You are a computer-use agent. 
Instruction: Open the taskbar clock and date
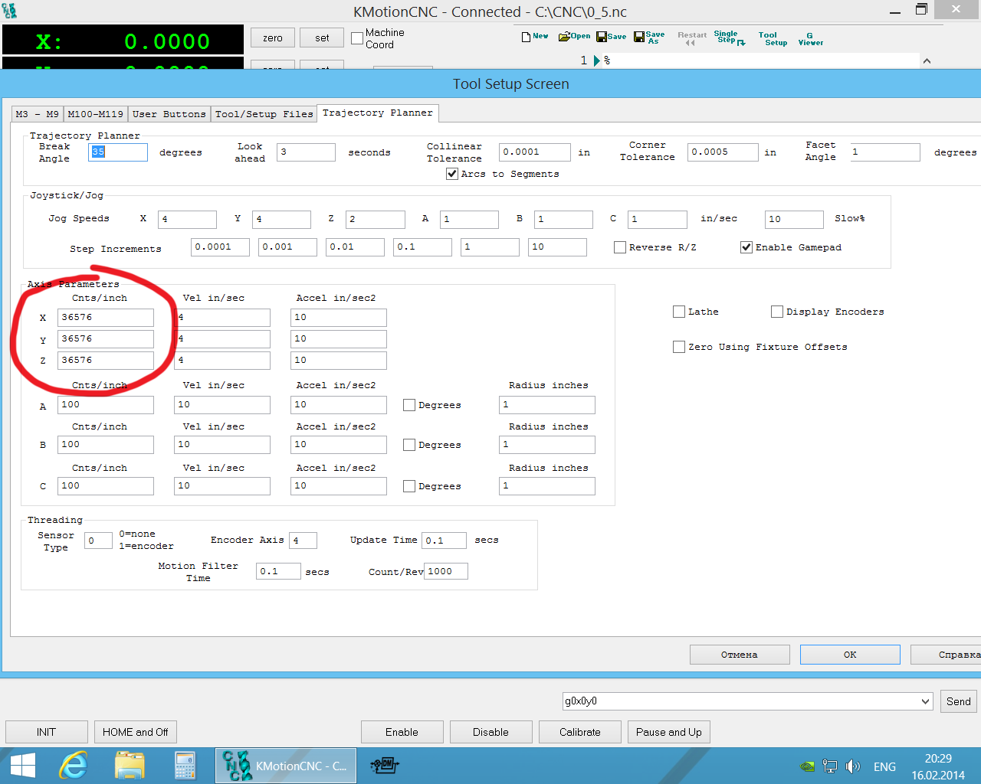pyautogui.click(x=938, y=766)
